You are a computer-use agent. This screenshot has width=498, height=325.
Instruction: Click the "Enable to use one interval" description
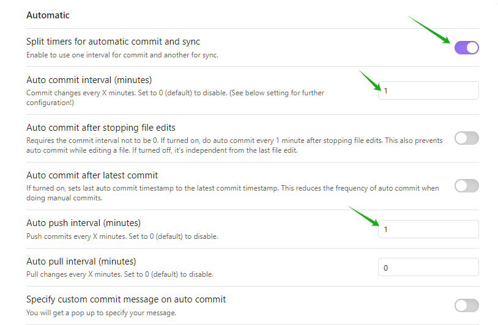(122, 55)
